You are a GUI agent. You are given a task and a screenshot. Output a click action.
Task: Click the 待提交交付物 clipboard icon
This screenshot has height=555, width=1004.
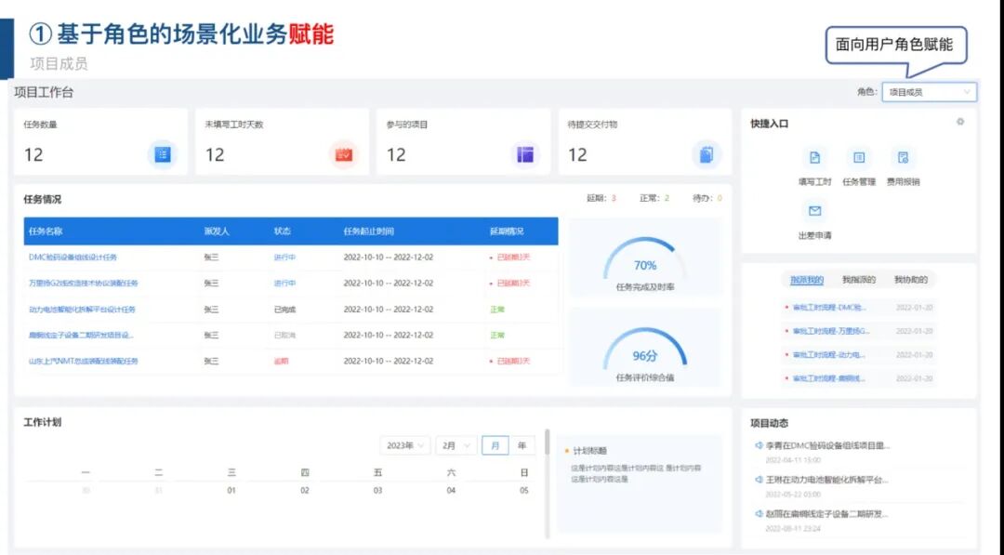tap(706, 153)
